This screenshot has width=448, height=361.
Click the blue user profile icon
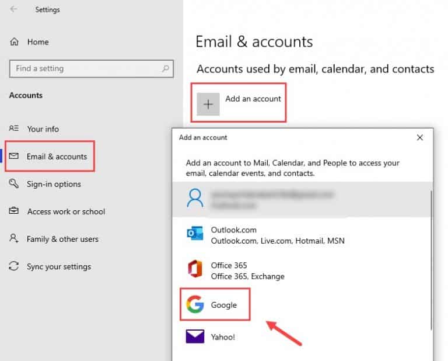(195, 198)
